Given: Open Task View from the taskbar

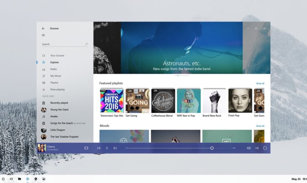Looking at the screenshot, I should pyautogui.click(x=11, y=179).
